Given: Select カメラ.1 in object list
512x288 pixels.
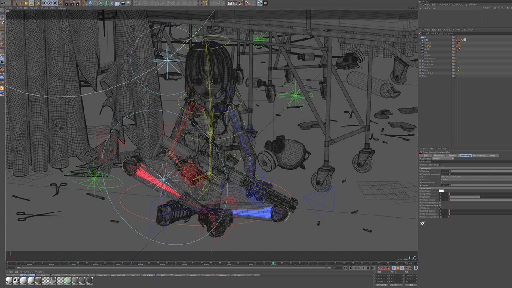Looking at the screenshot, I should coord(428,46).
